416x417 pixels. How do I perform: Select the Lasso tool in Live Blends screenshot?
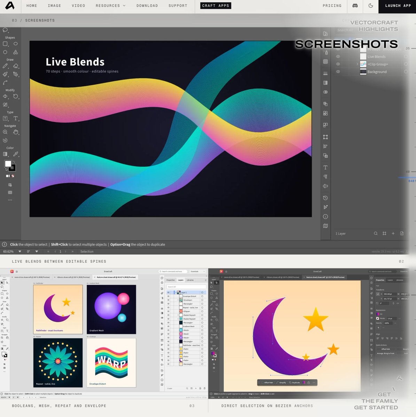[x=5, y=30]
